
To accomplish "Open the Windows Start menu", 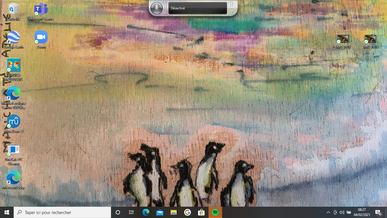I will point(7,212).
